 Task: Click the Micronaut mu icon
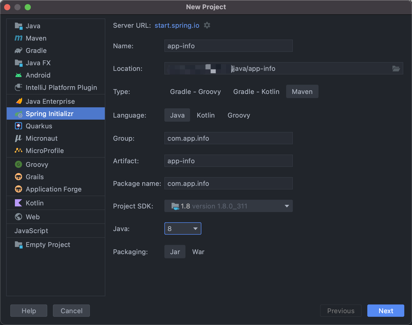pos(18,138)
